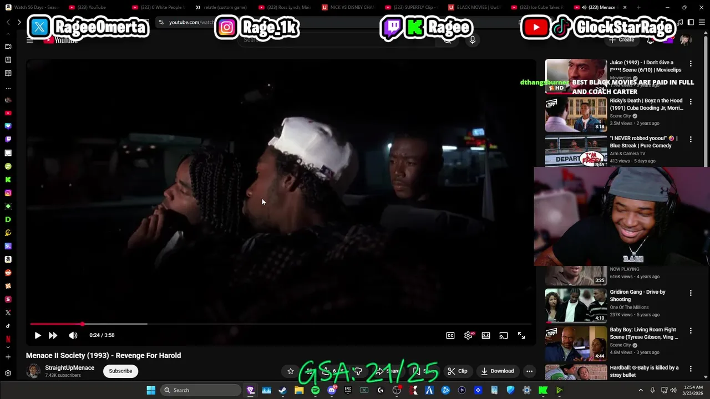The height and width of the screenshot is (399, 710).
Task: Open Windows Start menu
Action: click(x=151, y=390)
